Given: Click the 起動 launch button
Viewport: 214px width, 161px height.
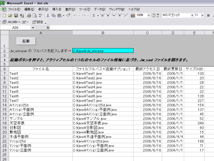Looking at the screenshot, I should coord(26,41).
